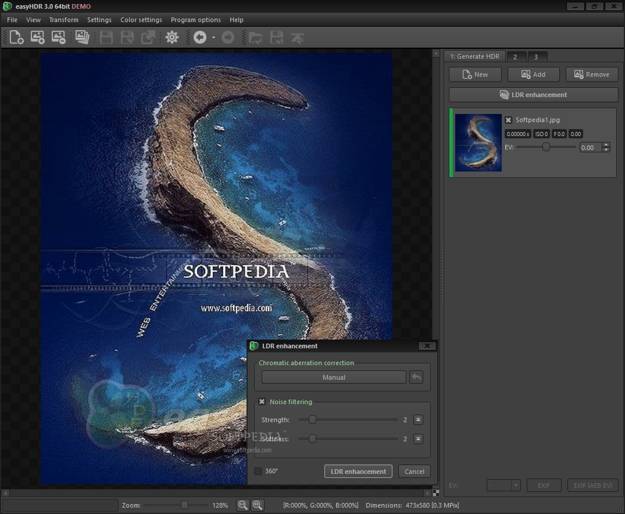Click the EV value input field
Image resolution: width=625 pixels, height=514 pixels.
point(590,148)
